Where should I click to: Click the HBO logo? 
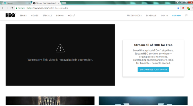click(x=11, y=15)
